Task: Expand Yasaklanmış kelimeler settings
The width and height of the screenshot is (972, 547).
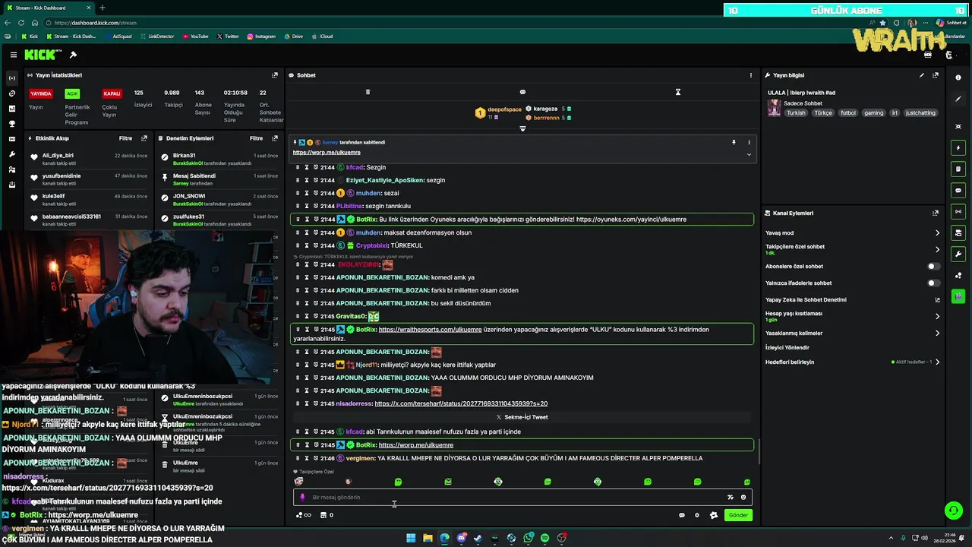Action: pos(937,333)
